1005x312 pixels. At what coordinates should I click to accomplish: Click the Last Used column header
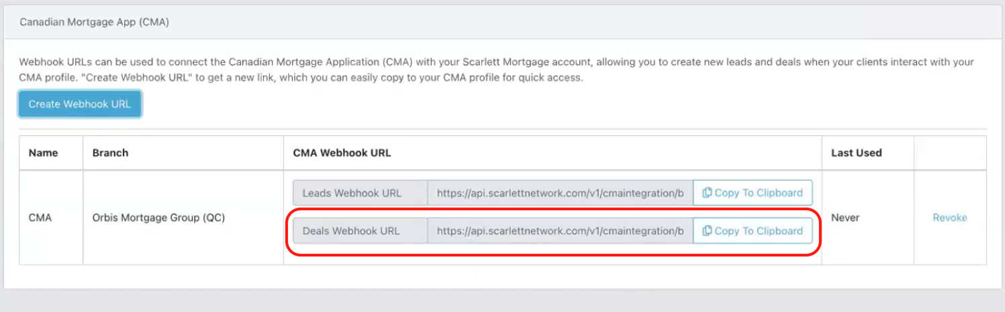[856, 153]
